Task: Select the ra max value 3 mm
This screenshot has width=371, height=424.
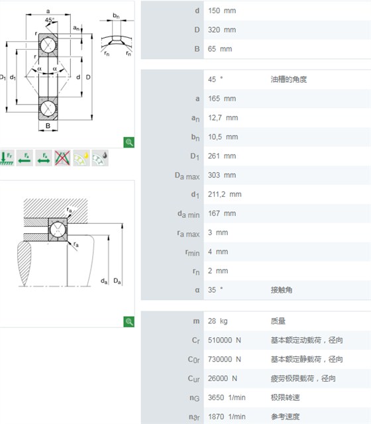Action: pos(218,233)
